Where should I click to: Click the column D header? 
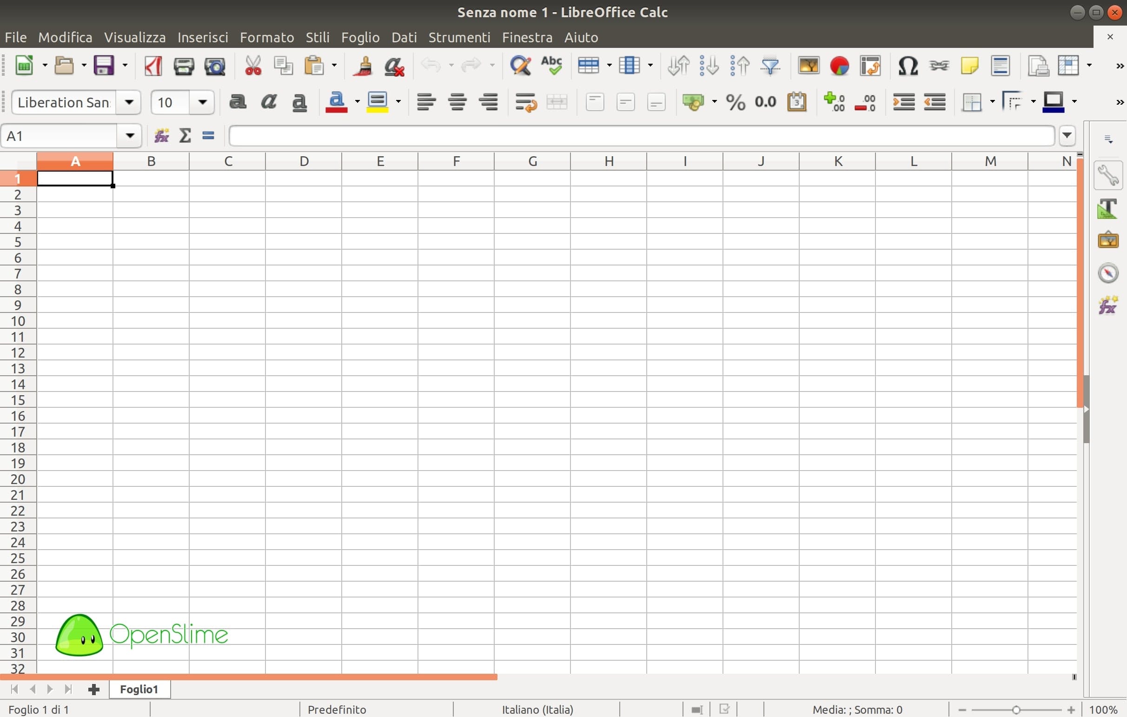[x=304, y=161]
